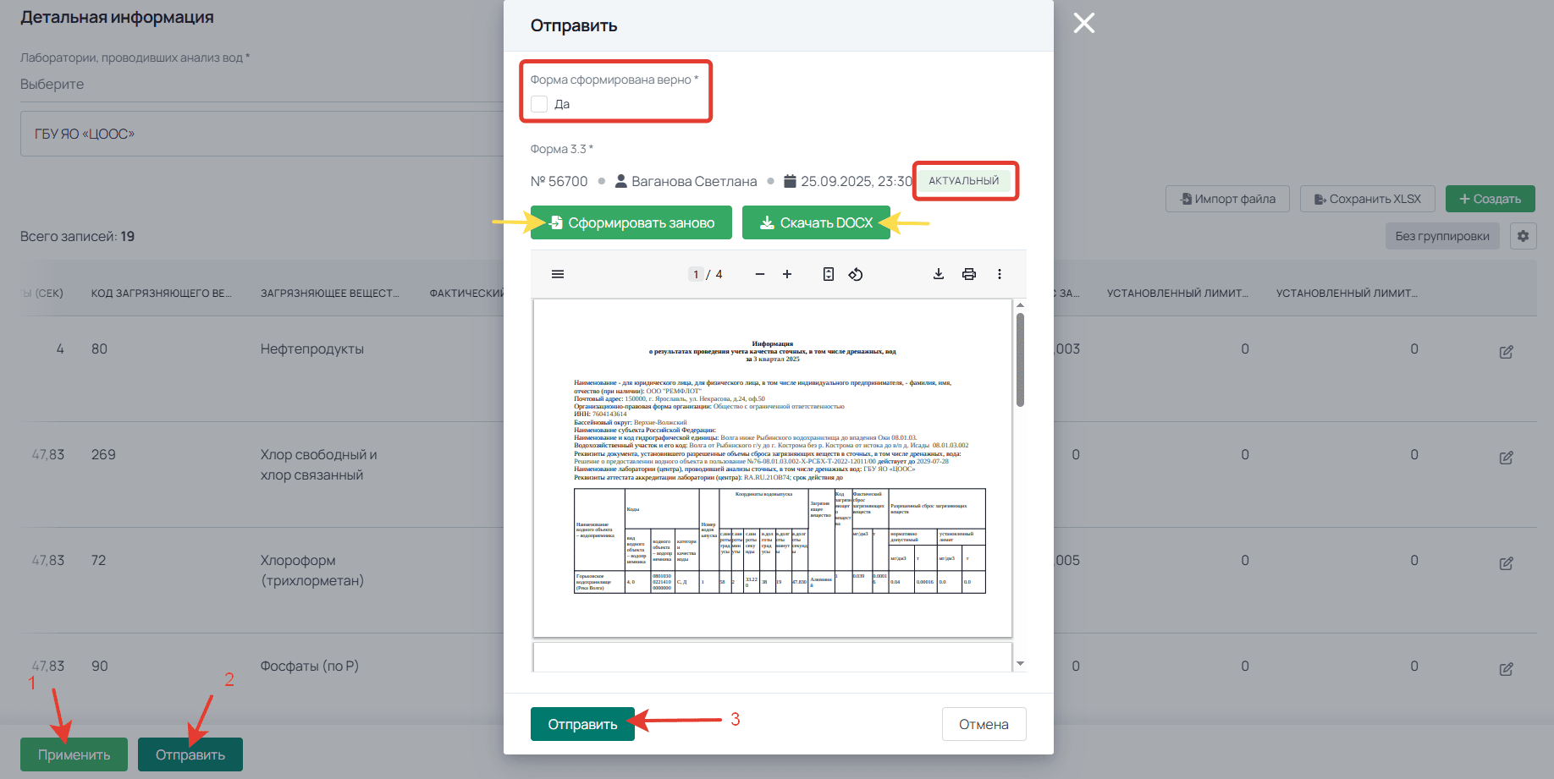
Task: Open the PDF viewer more actions menu
Action: pyautogui.click(x=1000, y=274)
